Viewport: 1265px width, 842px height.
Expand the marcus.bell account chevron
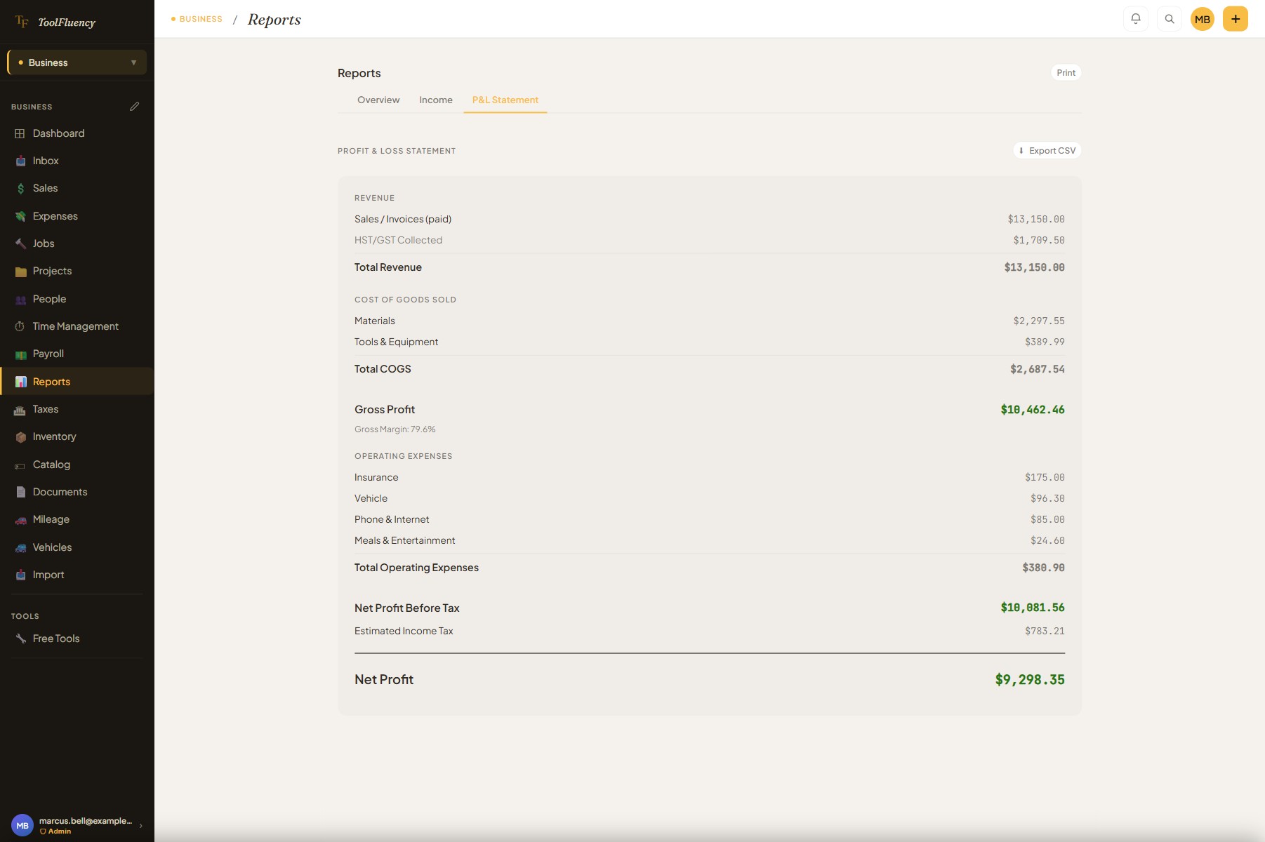(141, 825)
